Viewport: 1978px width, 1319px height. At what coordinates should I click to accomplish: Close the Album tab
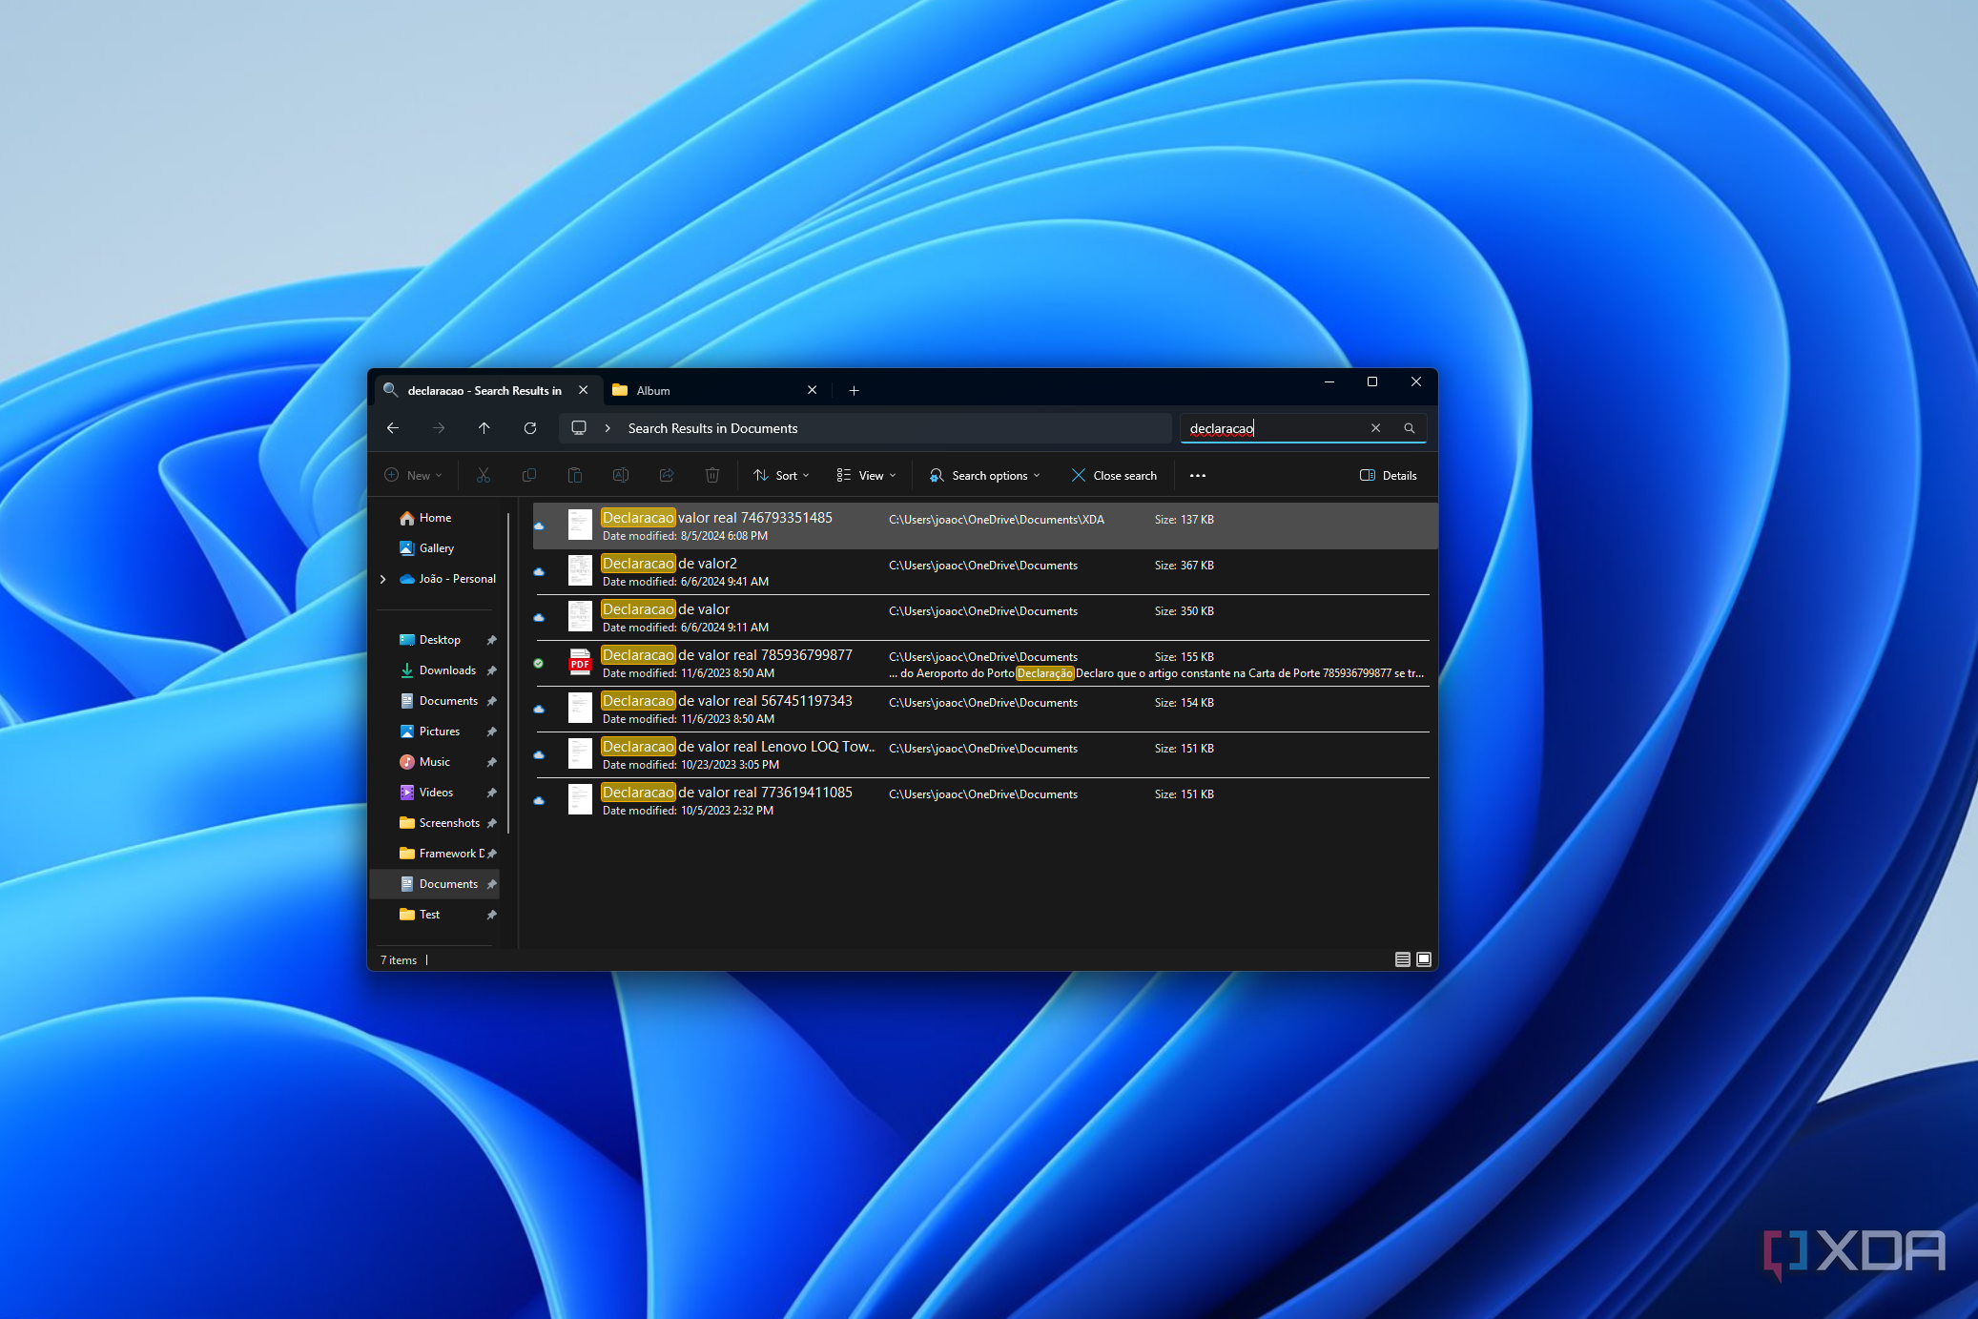click(813, 390)
